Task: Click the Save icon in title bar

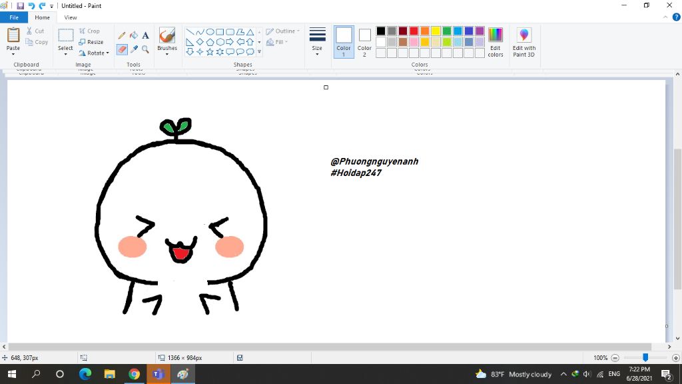Action: (x=20, y=5)
